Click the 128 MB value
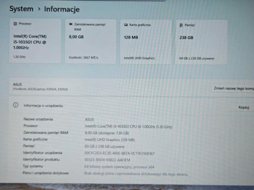The height and width of the screenshot is (190, 254). click(x=131, y=37)
